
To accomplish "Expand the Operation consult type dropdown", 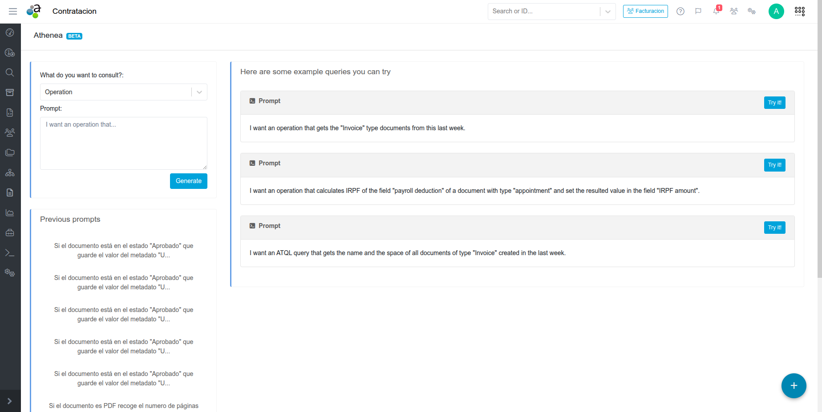I will coord(199,92).
